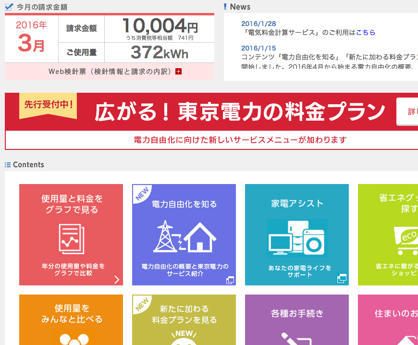418x345 pixels.
Task: Click NEW corner badge on 料金プラン tile
Action: pos(142,304)
